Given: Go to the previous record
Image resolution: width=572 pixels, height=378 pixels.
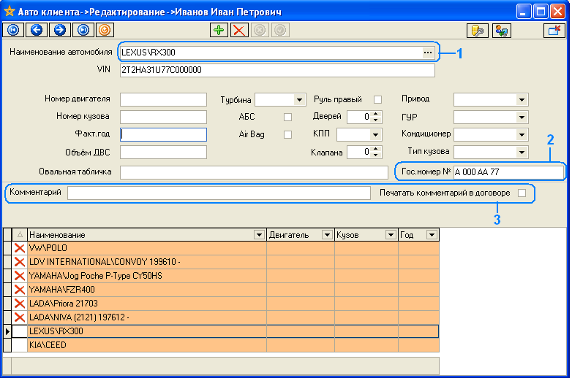Looking at the screenshot, I should click(x=37, y=30).
